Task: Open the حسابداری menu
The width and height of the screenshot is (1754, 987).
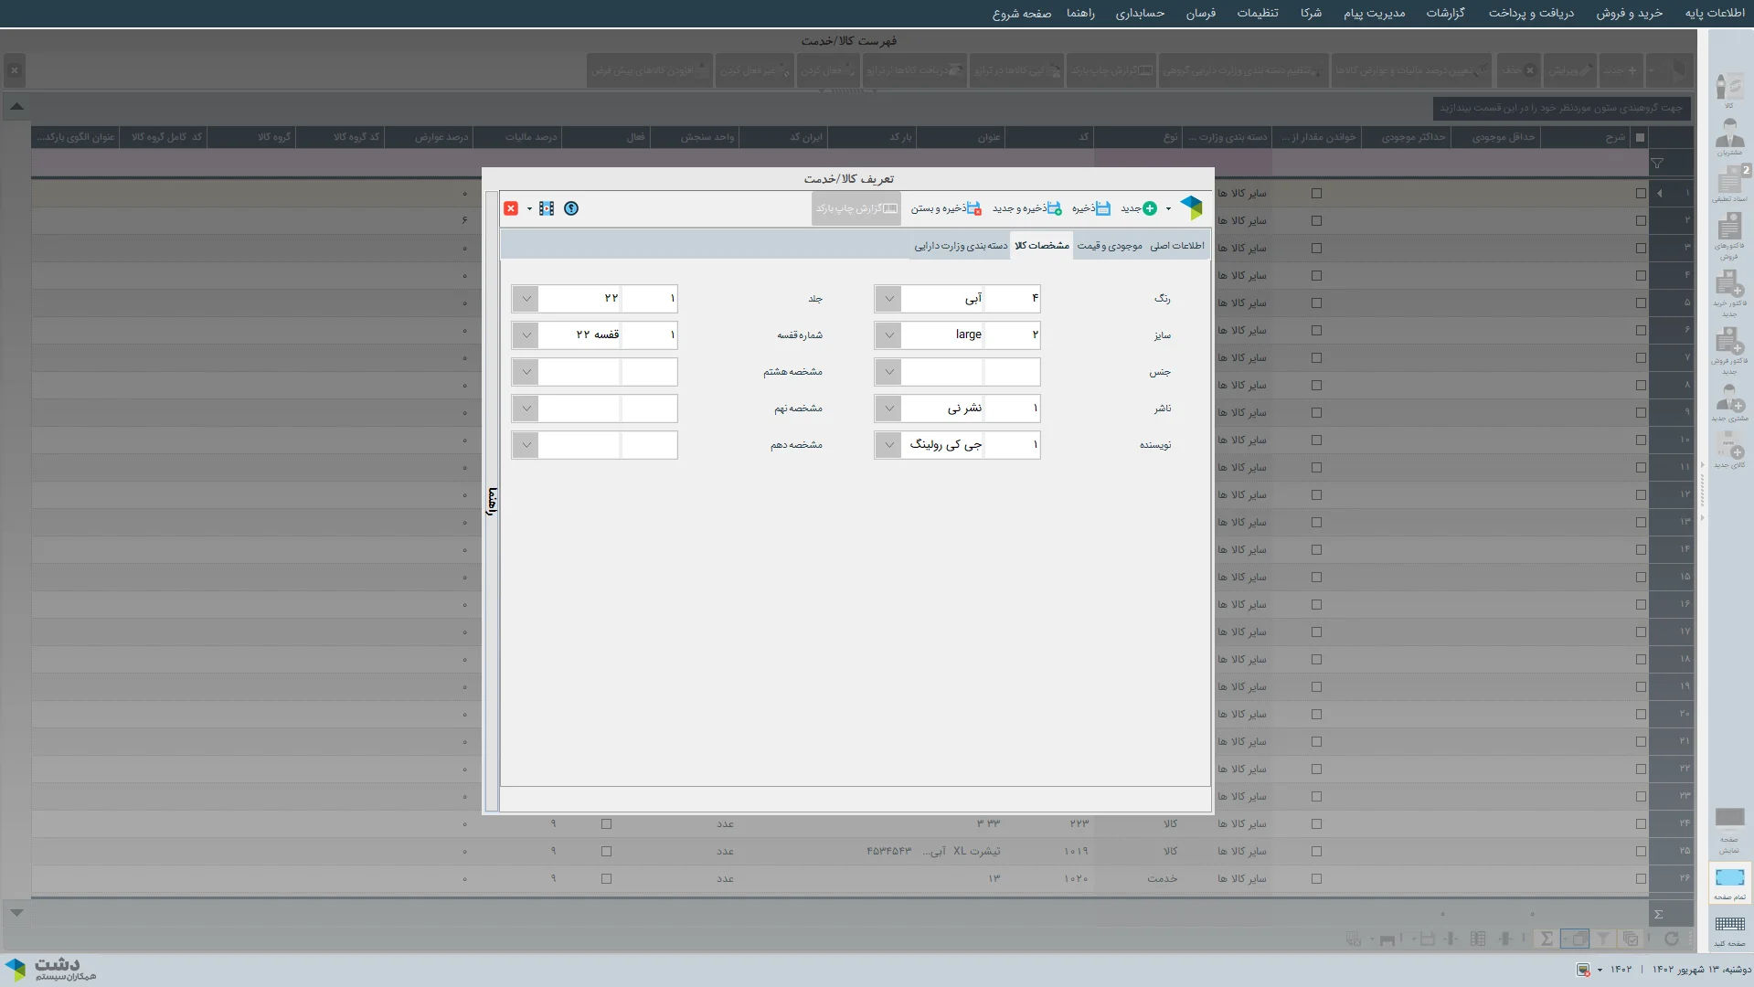Action: tap(1140, 13)
